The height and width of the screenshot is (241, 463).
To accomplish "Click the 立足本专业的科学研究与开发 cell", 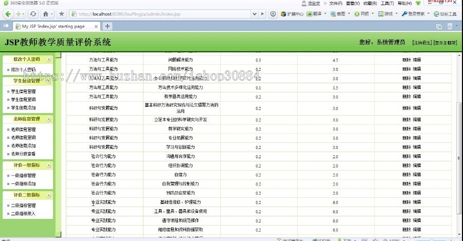I will click(x=181, y=120).
